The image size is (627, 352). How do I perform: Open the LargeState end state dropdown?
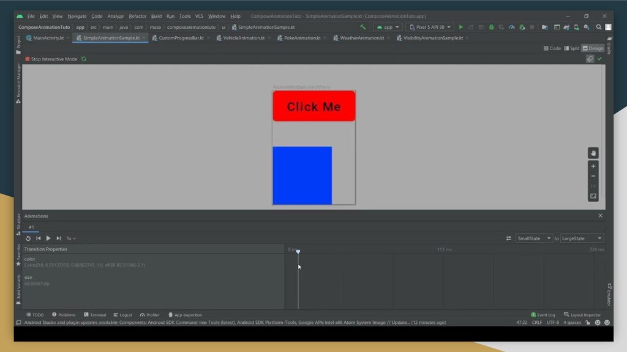(582, 238)
